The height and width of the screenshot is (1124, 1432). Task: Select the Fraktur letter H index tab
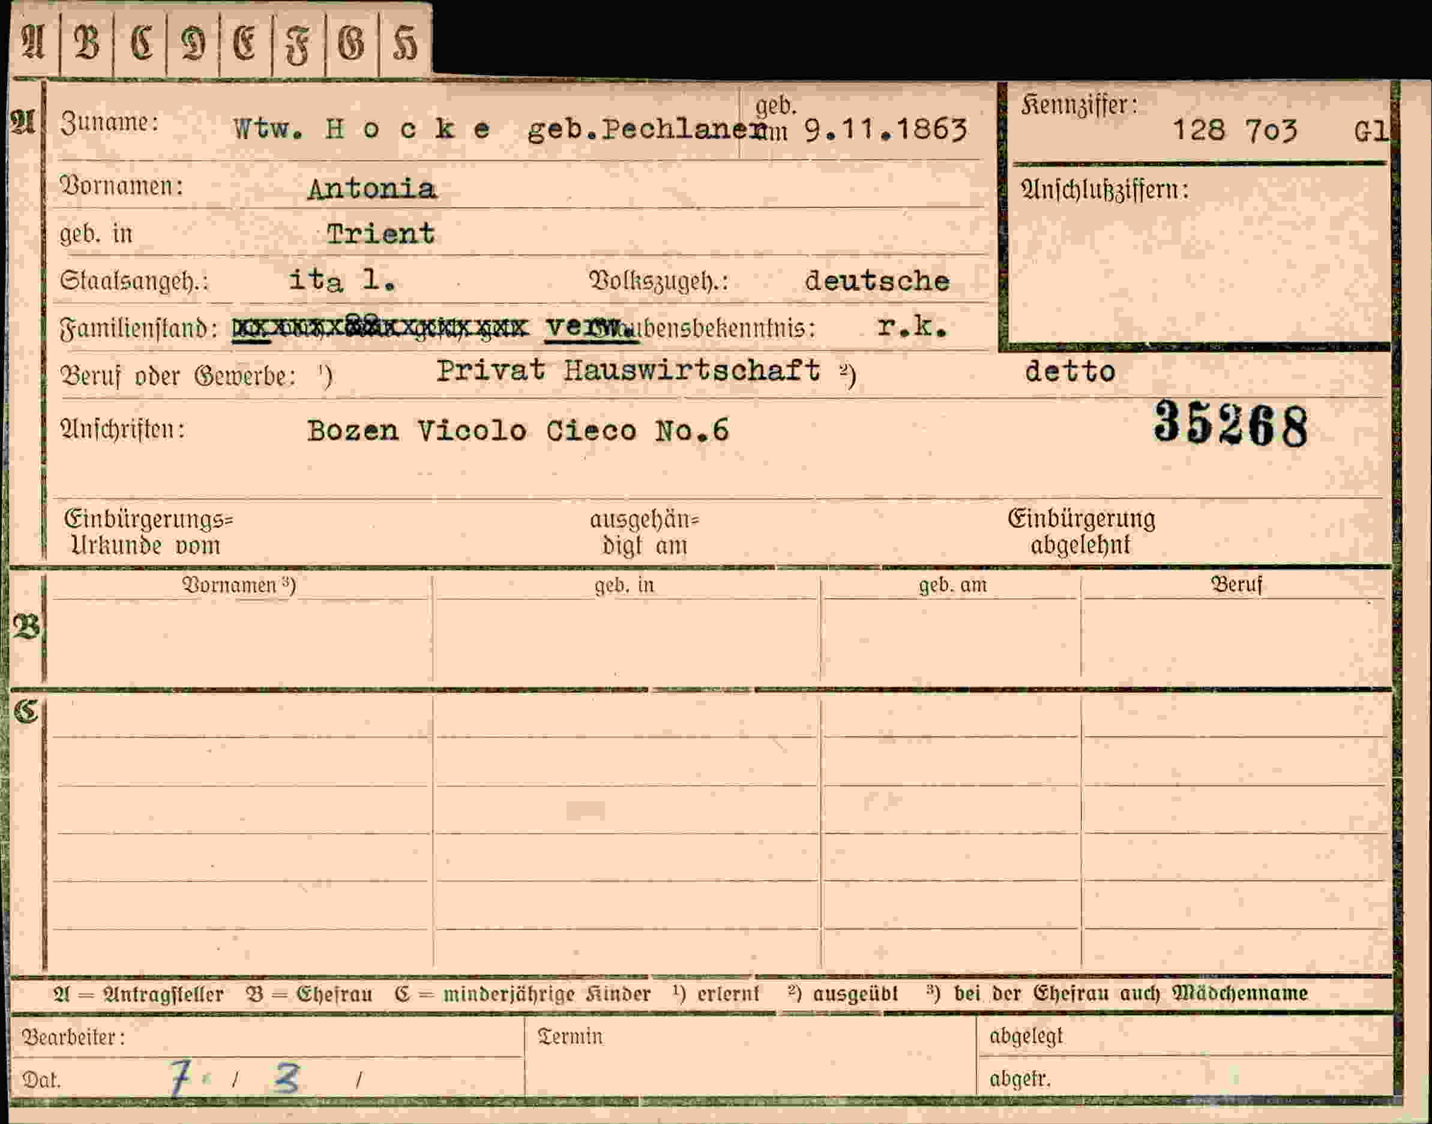406,42
